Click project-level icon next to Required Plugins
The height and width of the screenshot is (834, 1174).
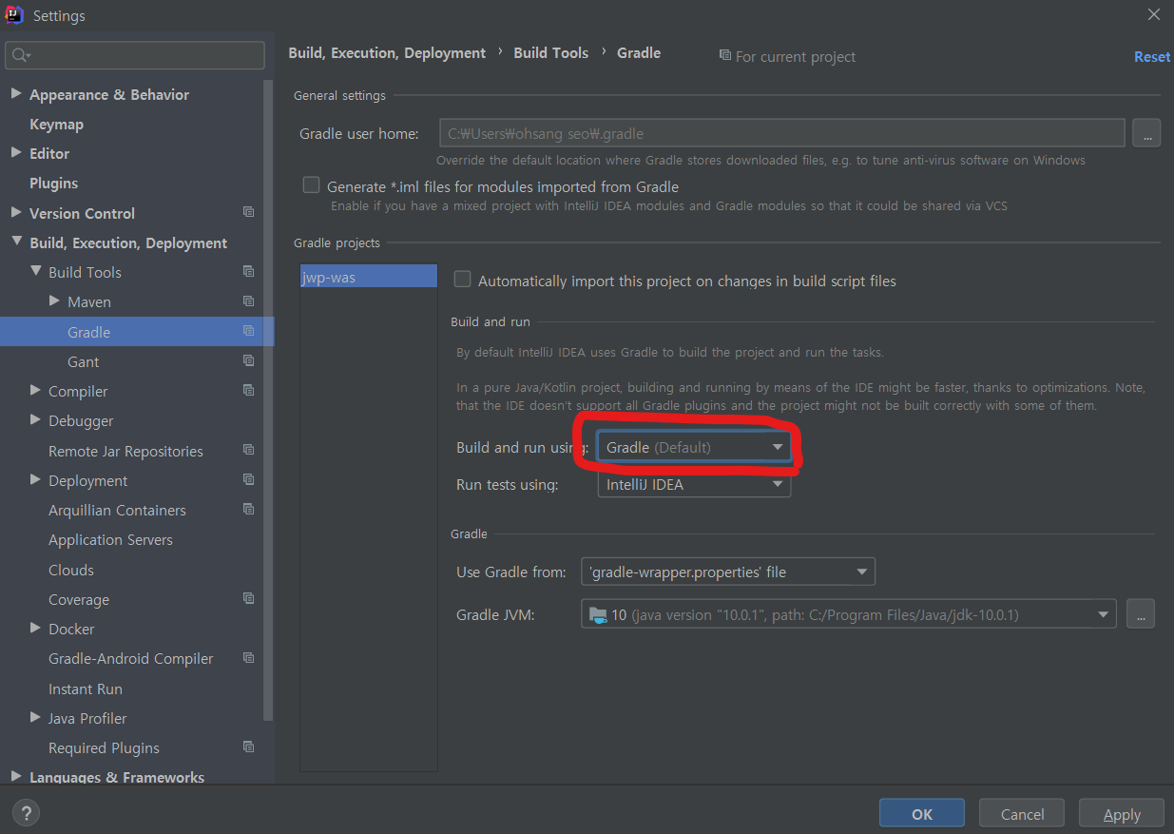point(248,747)
